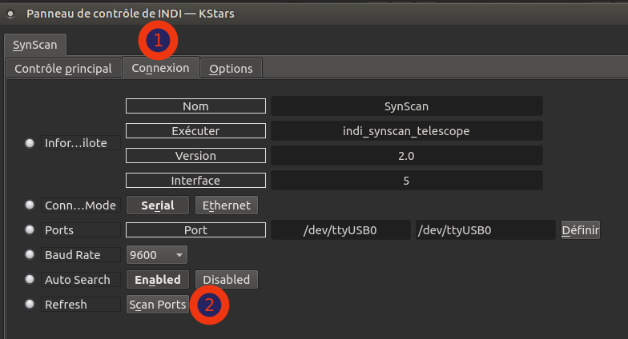Switch to the Contrôle principal tab
The image size is (628, 339).
point(63,69)
